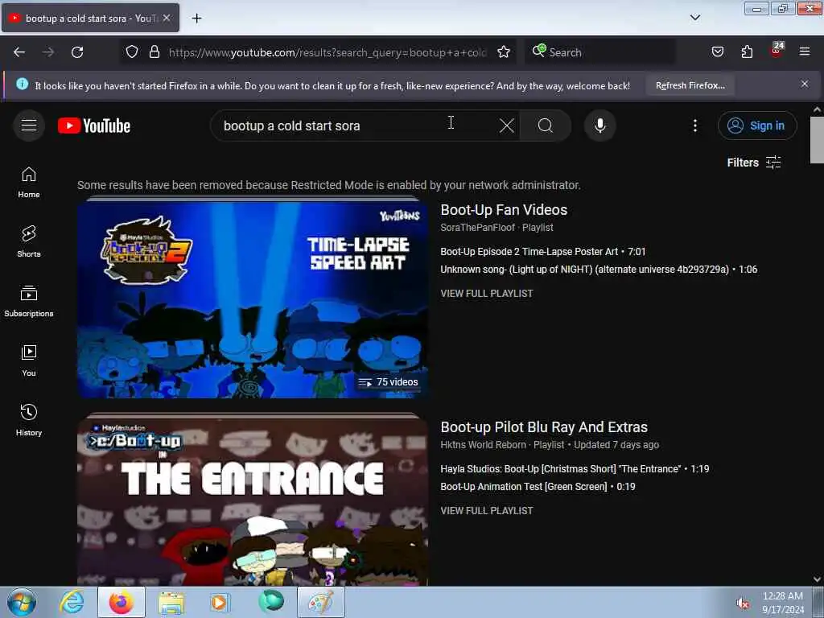824x618 pixels.
Task: Open the tracking protection shield icon
Action: click(132, 52)
